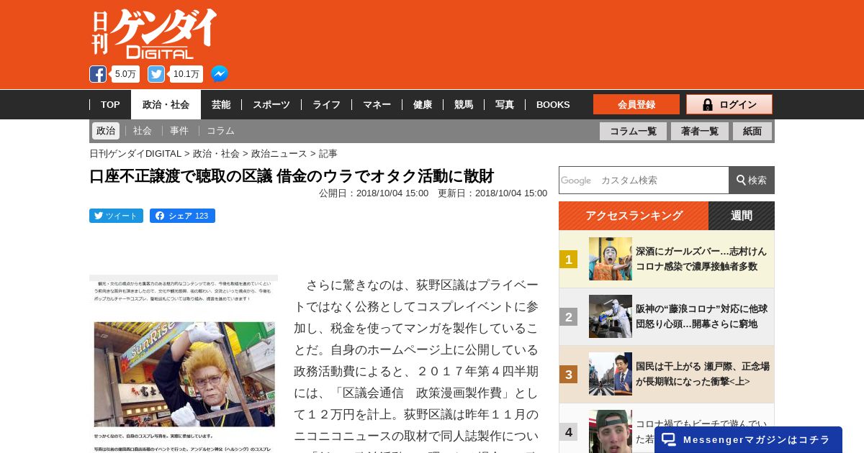Open headline 深酒にガールズバー…志村けん
The height and width of the screenshot is (453, 864).
701,259
